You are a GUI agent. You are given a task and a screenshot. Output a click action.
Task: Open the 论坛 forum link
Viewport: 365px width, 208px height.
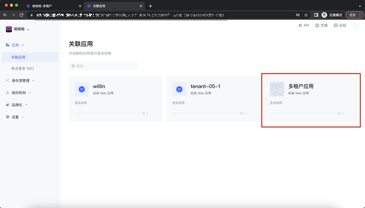click(340, 25)
